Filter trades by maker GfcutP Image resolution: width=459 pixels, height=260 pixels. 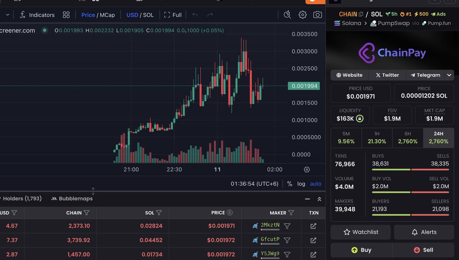(x=287, y=240)
